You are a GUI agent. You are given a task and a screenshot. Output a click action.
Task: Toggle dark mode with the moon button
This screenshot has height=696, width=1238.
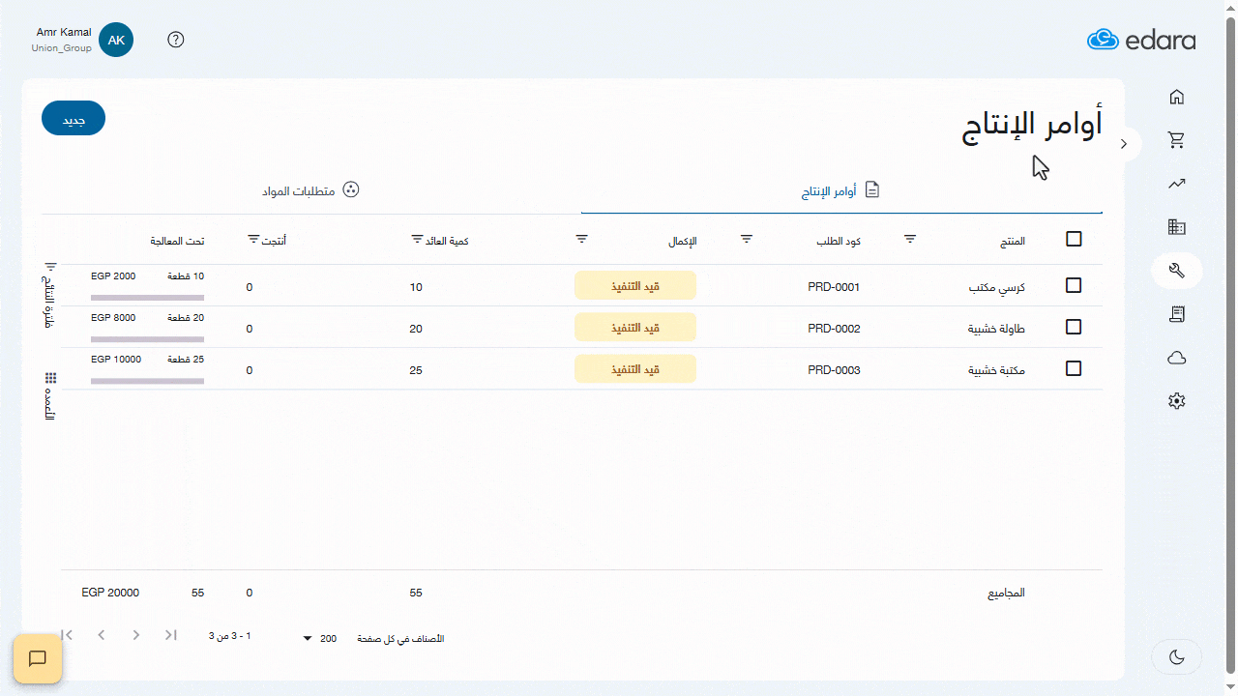pyautogui.click(x=1177, y=657)
